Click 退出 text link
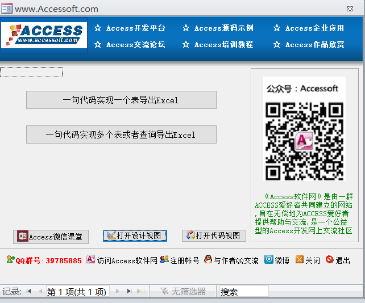Screen dimensions: 365x303 click(x=343, y=260)
